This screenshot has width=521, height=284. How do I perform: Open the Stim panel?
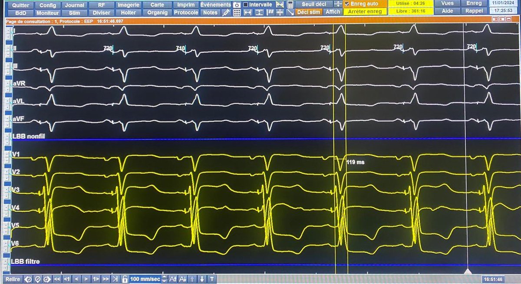coord(74,13)
